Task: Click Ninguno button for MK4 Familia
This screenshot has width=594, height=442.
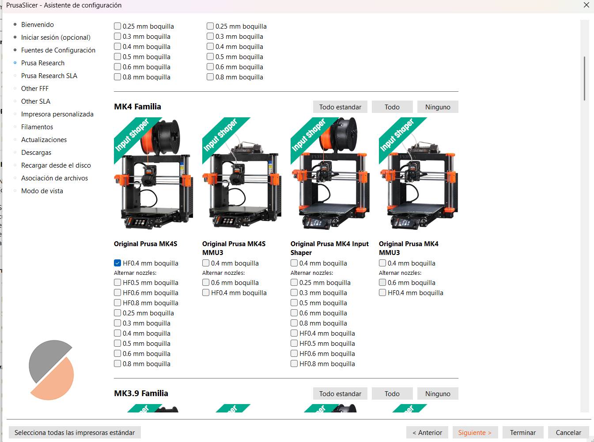Action: pos(438,107)
